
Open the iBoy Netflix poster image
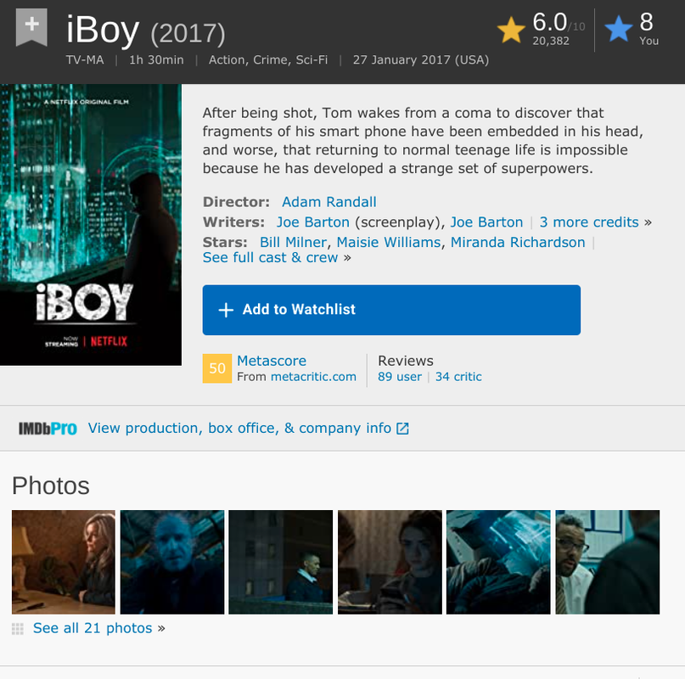tap(91, 225)
